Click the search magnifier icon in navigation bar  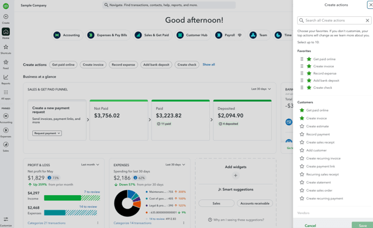click(106, 5)
